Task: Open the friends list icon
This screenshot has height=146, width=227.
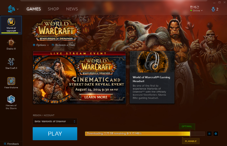Action: pos(215,9)
